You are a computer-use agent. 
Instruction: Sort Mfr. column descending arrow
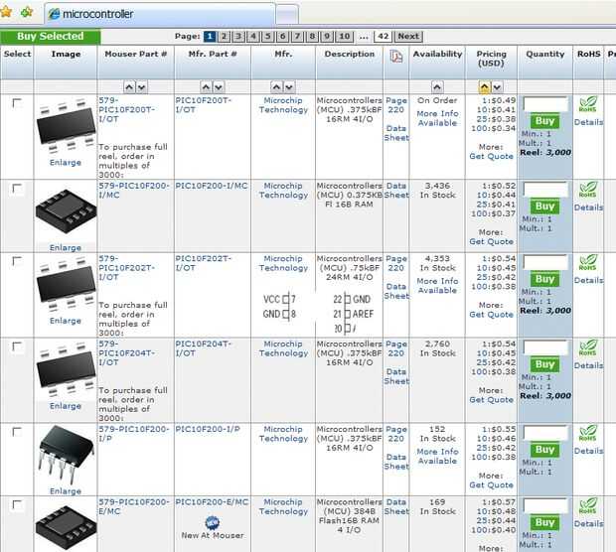(289, 87)
